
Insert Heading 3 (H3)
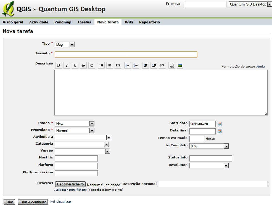pyautogui.click(x=118, y=66)
